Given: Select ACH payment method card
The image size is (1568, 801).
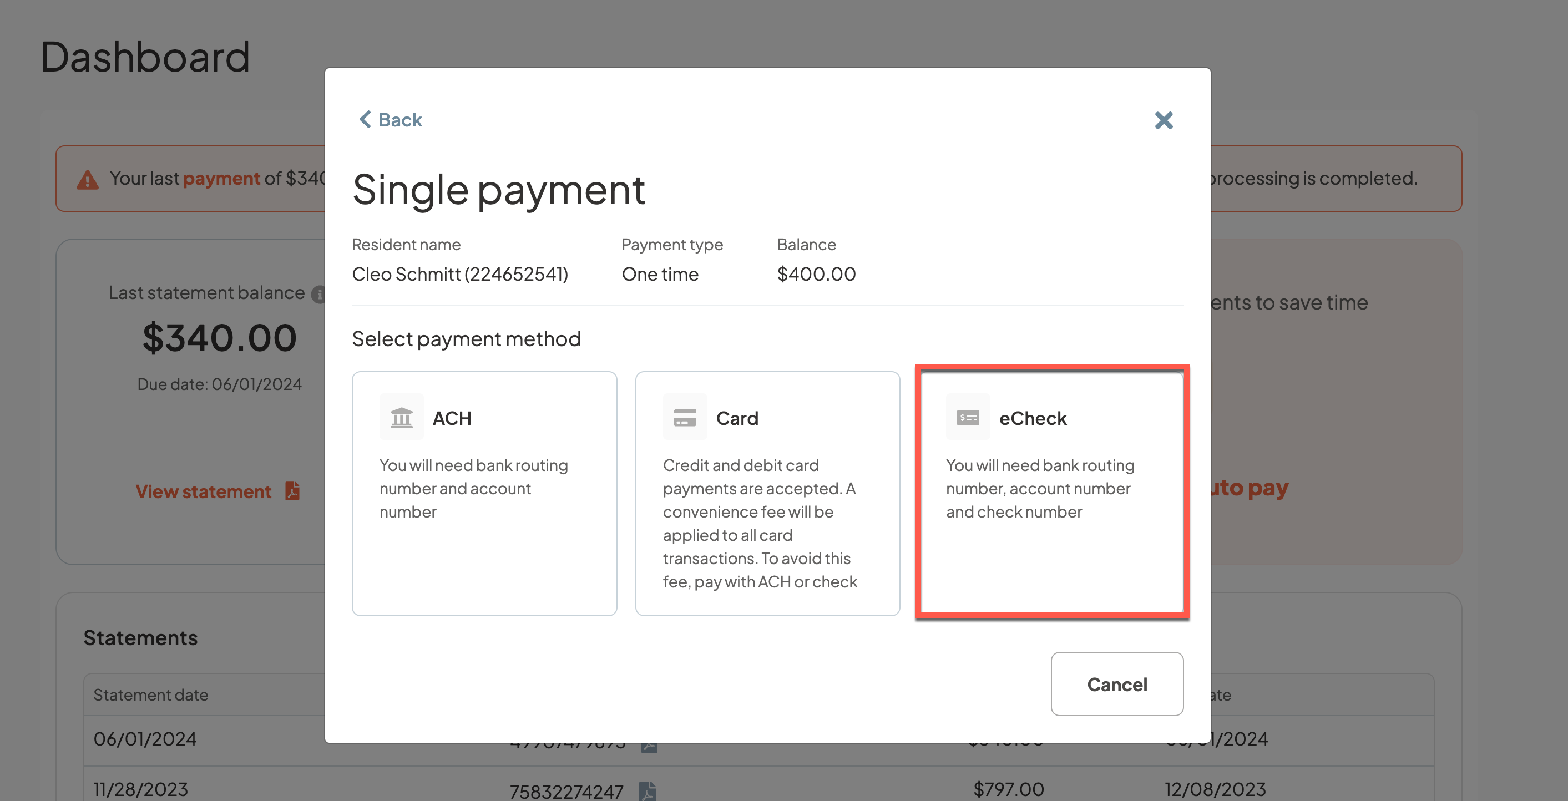Looking at the screenshot, I should (484, 493).
